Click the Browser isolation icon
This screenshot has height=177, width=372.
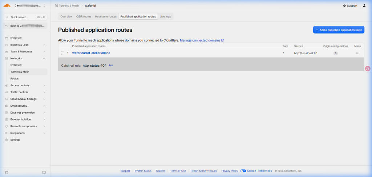[x=7, y=119]
